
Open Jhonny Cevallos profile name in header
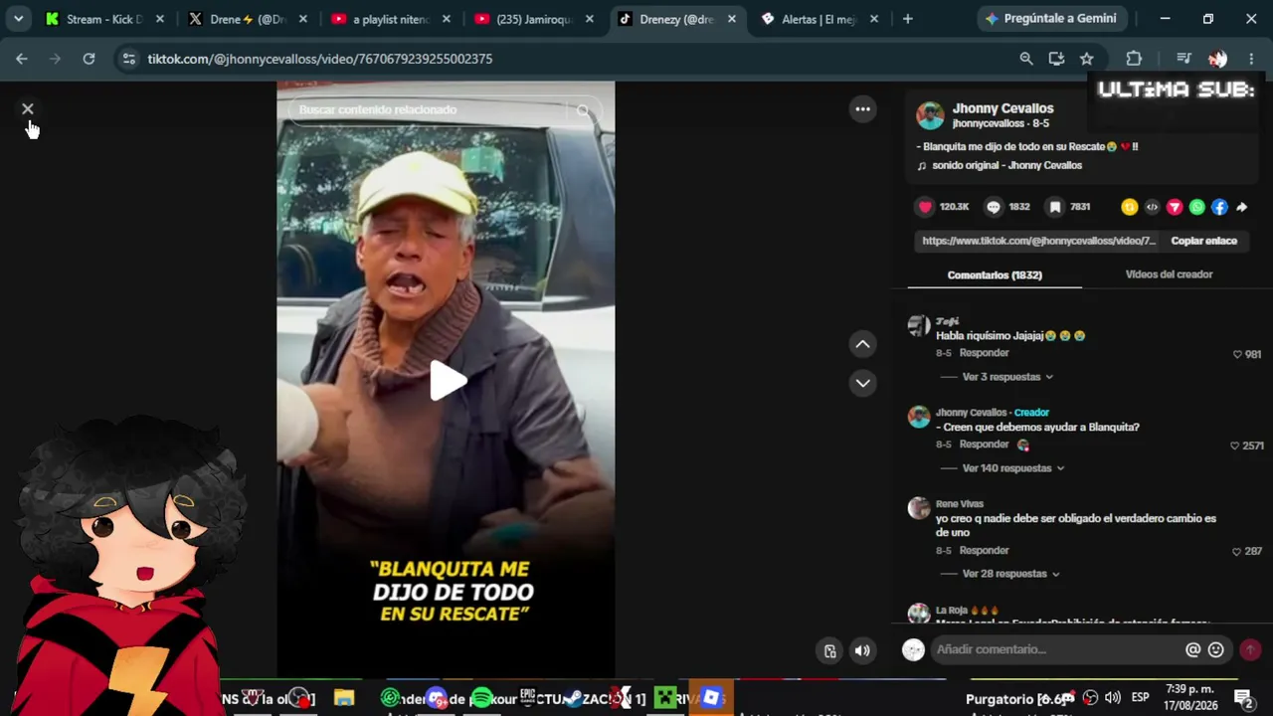(x=1002, y=108)
